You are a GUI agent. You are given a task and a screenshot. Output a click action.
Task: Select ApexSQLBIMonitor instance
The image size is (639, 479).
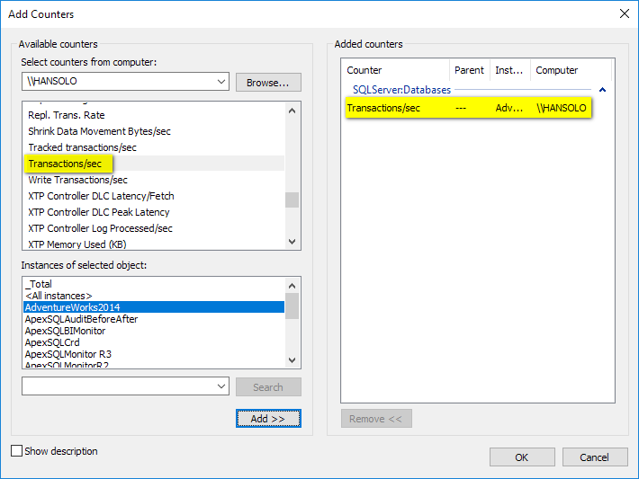click(x=65, y=331)
